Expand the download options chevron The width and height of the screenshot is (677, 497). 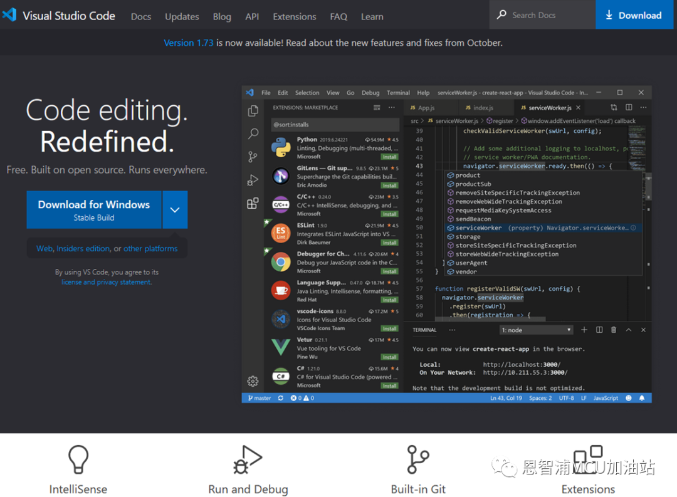point(175,210)
